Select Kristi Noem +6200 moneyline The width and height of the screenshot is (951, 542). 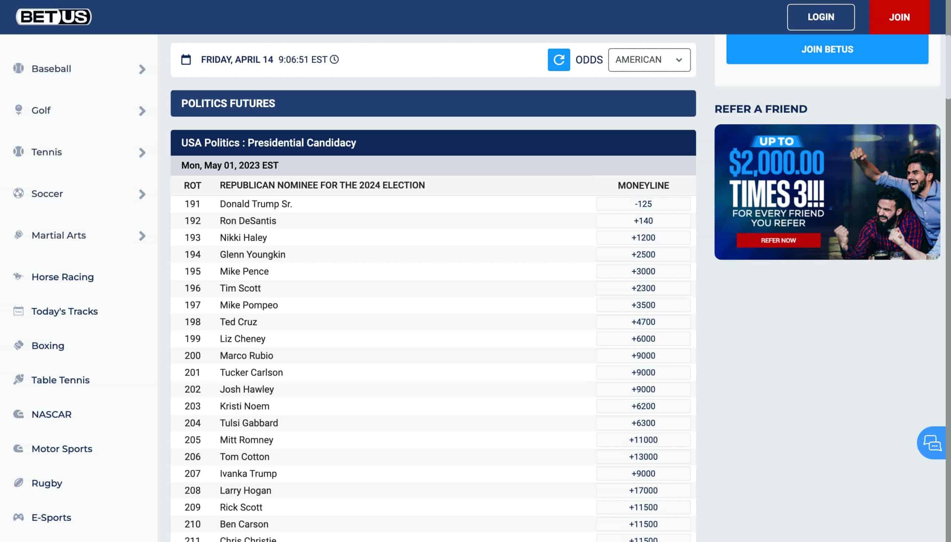click(643, 406)
